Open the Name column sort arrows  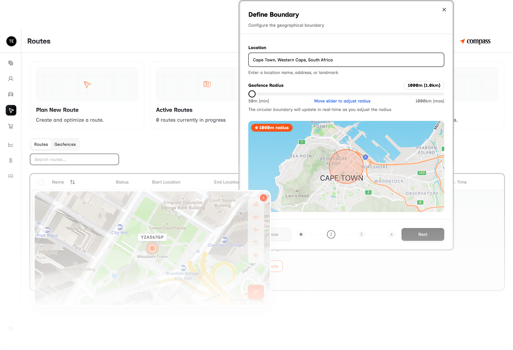(72, 182)
